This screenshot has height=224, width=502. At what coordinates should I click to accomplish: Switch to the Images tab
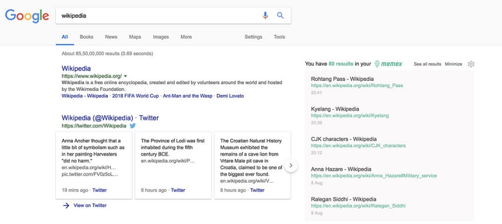tap(161, 37)
